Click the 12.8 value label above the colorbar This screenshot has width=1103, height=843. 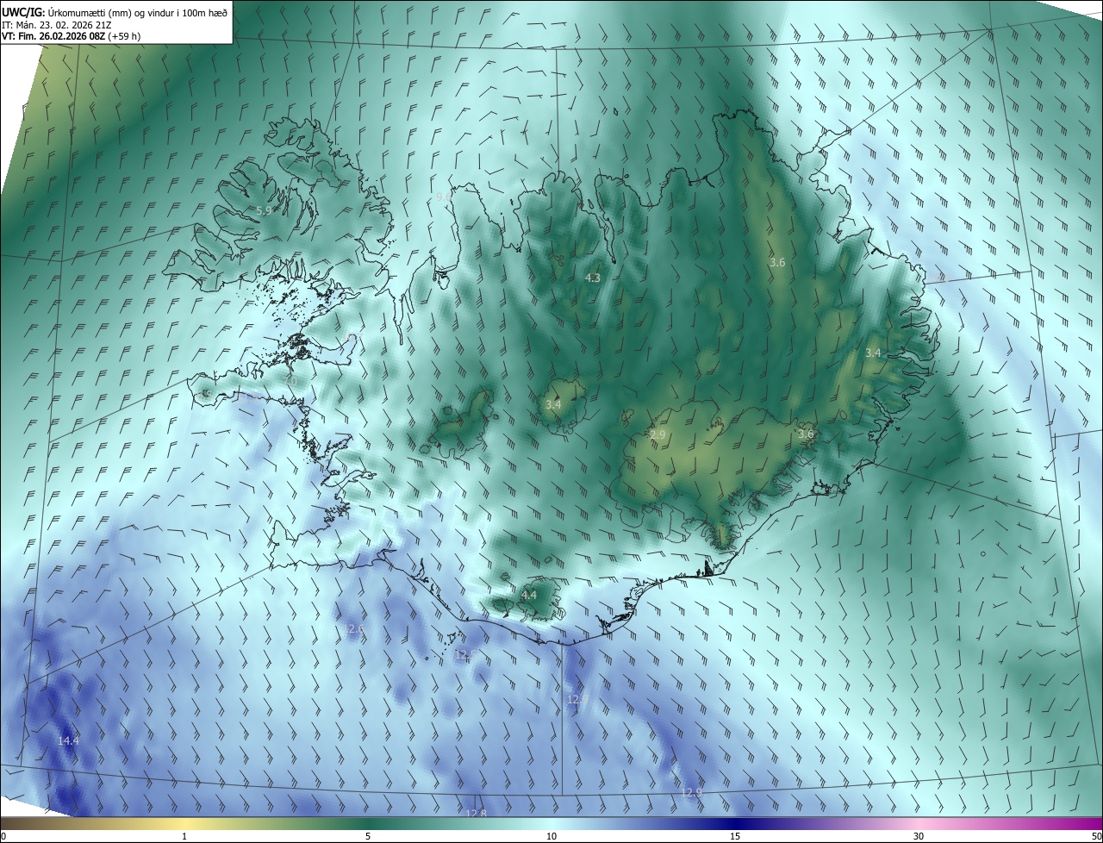tap(477, 813)
